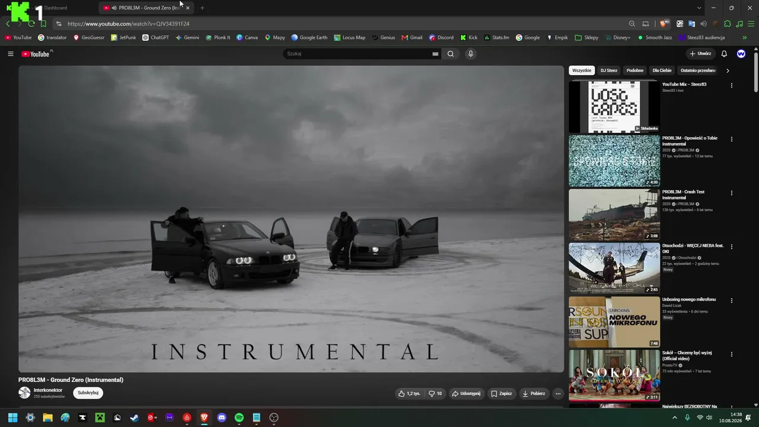759x427 pixels.
Task: Open options for Opowieść o Tobie Instrumental
Action: (x=732, y=139)
